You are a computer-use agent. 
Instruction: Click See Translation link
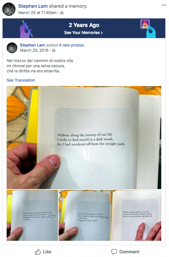click(x=21, y=80)
